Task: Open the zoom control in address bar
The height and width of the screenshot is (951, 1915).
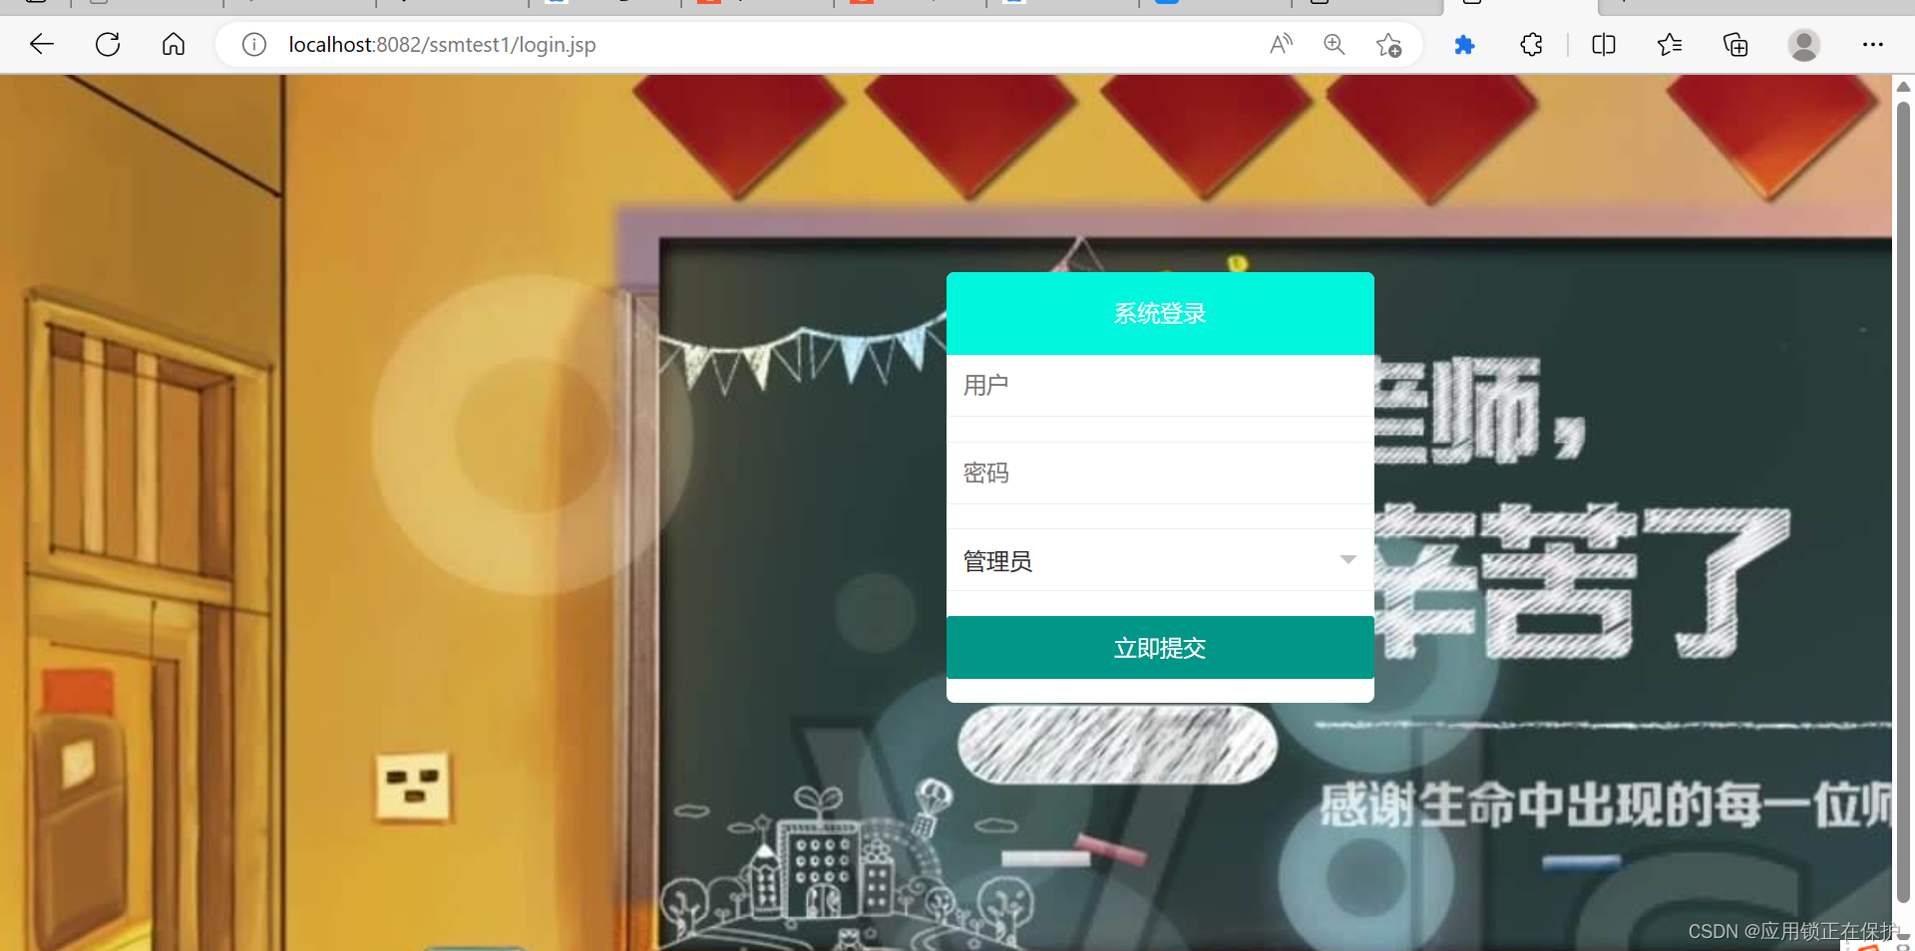Action: coord(1334,44)
